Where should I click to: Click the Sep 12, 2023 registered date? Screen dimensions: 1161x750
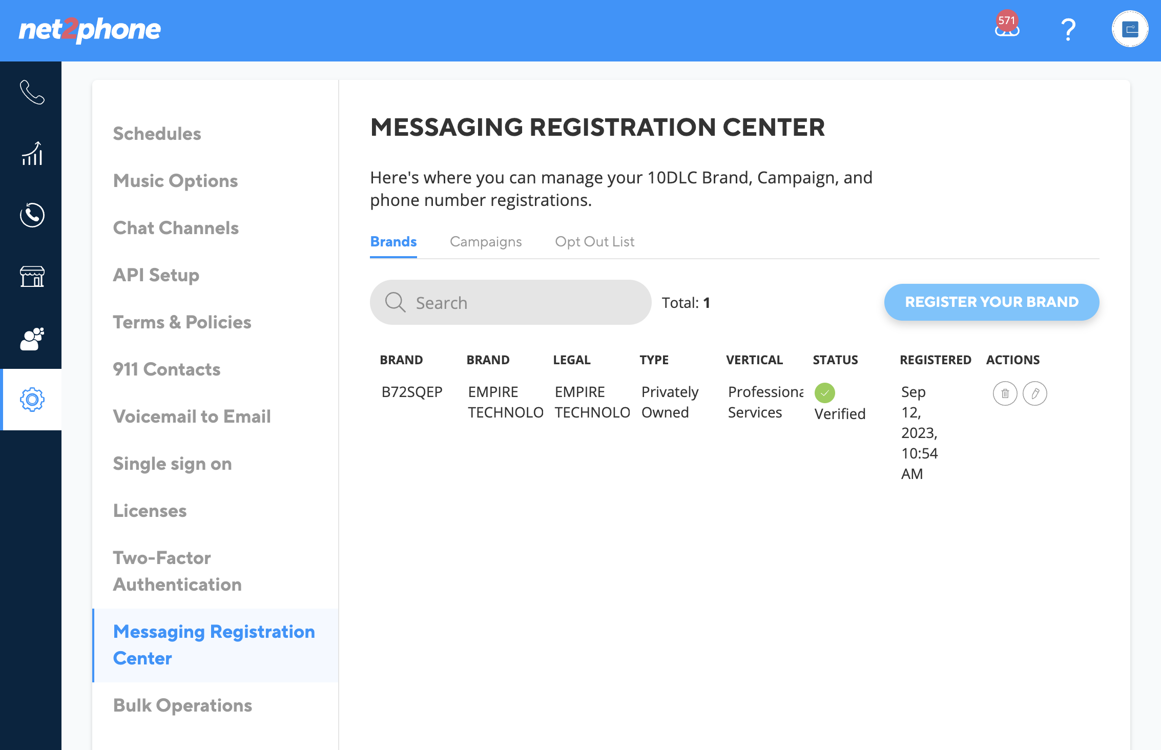920,433
